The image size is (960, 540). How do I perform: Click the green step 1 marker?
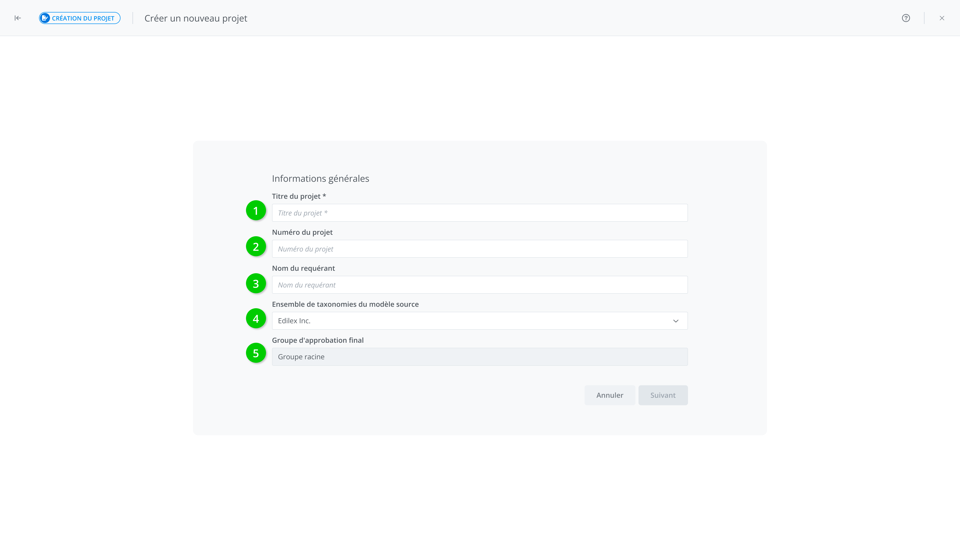click(x=256, y=210)
